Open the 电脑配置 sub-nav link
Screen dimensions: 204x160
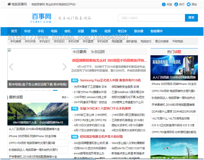[117, 41]
